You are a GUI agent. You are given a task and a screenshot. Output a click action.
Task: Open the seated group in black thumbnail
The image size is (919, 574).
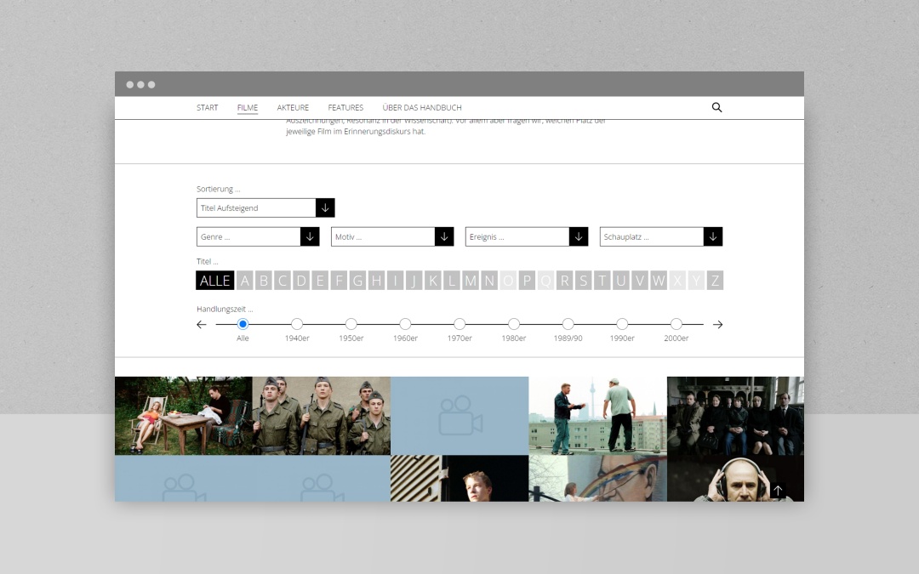735,416
